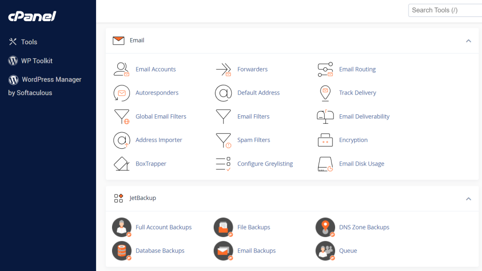
Task: Click the cPanel logo
Action: coord(32,16)
